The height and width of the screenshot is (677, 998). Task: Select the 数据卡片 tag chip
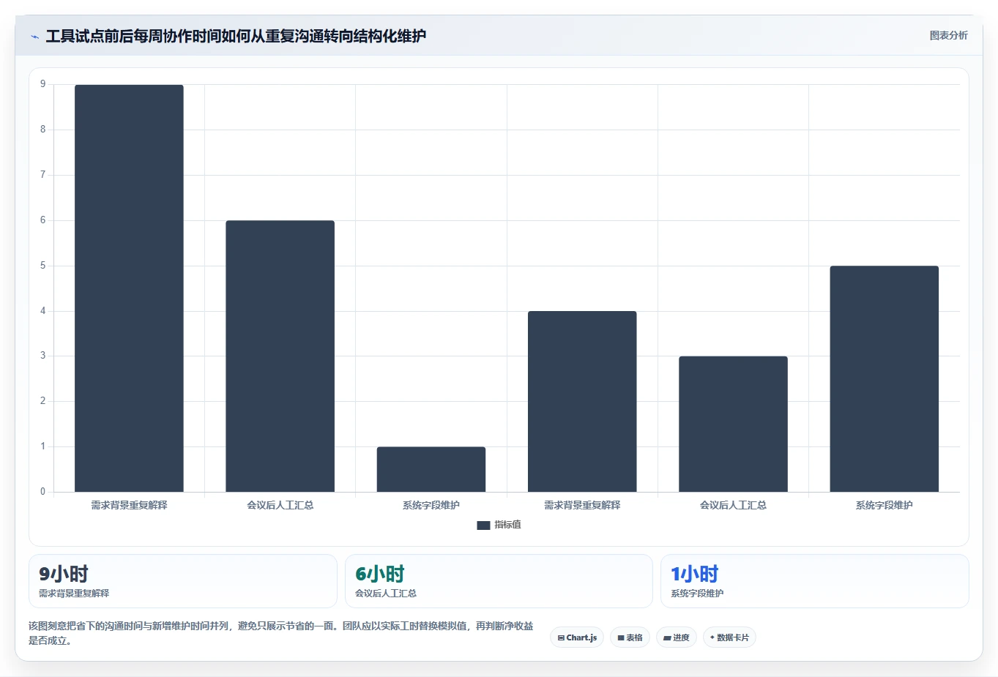pos(729,637)
